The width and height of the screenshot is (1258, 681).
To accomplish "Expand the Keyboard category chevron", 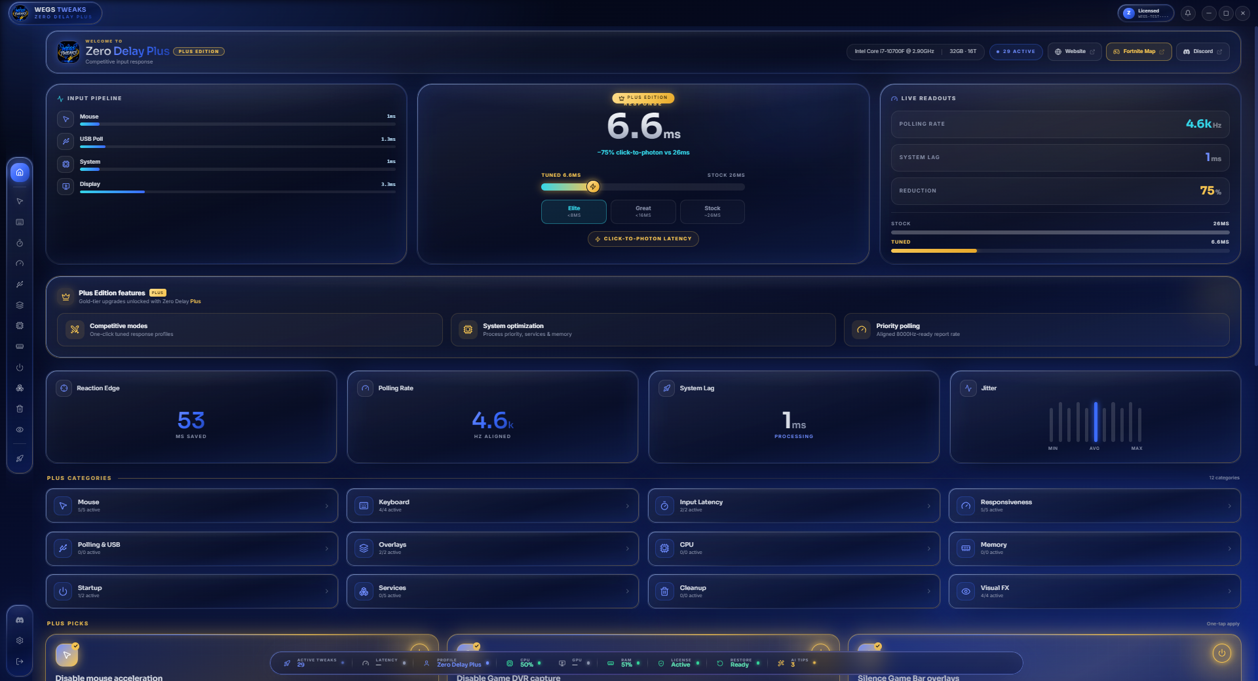I will click(628, 506).
